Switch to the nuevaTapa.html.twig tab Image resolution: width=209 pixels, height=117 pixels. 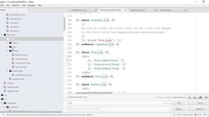pyautogui.click(x=79, y=10)
